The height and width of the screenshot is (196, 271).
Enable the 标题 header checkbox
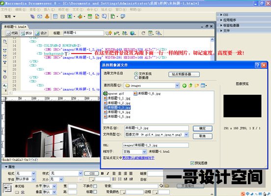(x=95, y=192)
